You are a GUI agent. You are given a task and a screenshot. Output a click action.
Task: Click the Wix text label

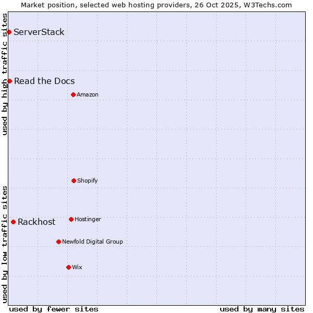77,267
